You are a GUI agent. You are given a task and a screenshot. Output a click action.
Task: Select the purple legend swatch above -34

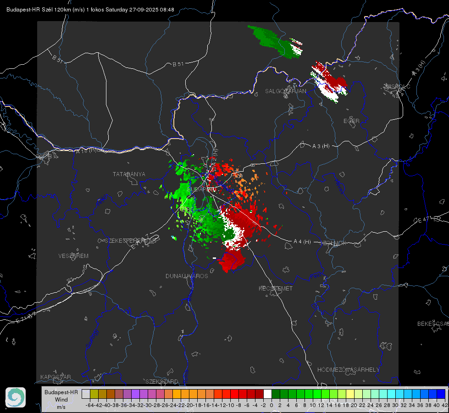coord(135,394)
